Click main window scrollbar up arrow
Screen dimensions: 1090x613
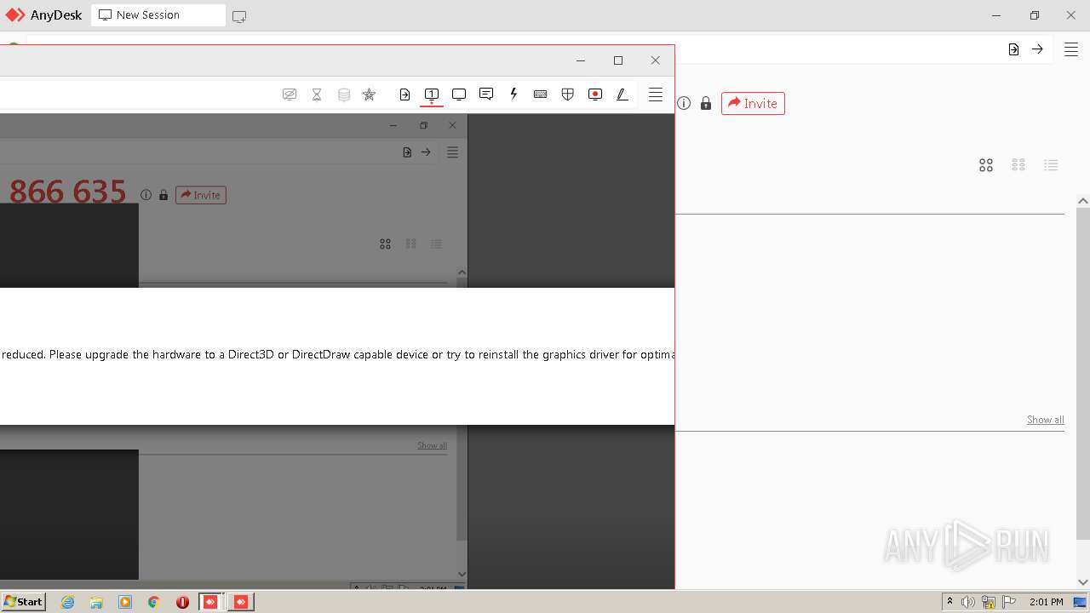pos(1083,201)
